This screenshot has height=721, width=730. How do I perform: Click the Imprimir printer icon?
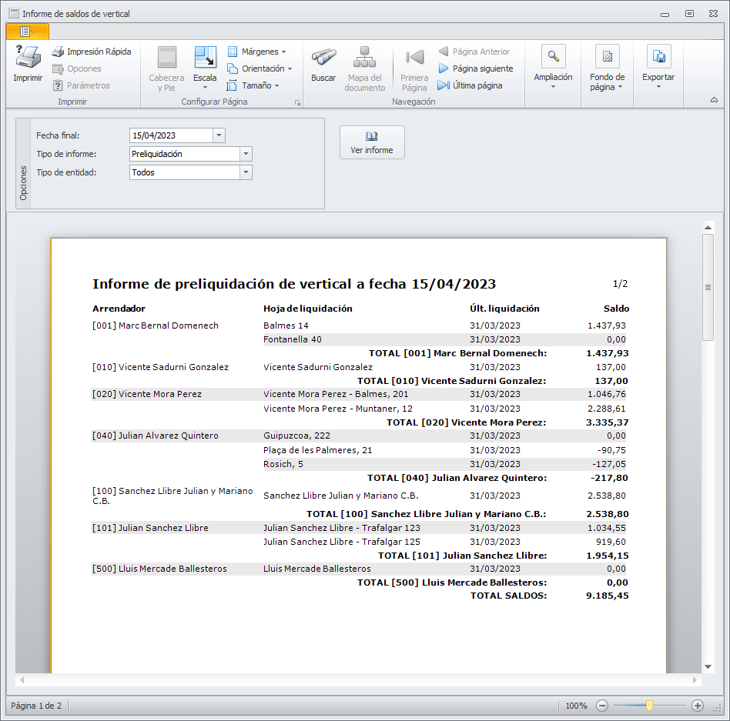click(28, 57)
